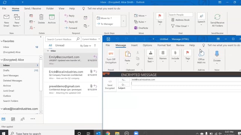Open the Drafts folder
This screenshot has width=241, height=135.
click(6, 70)
